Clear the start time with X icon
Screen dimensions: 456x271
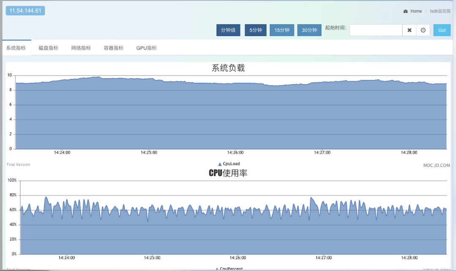[409, 30]
